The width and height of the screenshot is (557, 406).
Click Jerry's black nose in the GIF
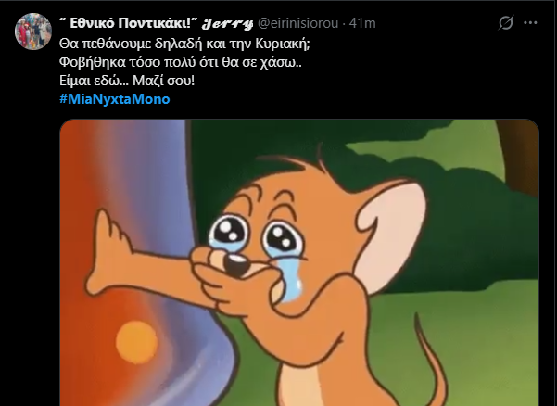pos(237,265)
